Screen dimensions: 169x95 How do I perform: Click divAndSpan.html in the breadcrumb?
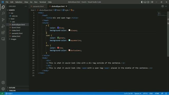click(x=45, y=10)
